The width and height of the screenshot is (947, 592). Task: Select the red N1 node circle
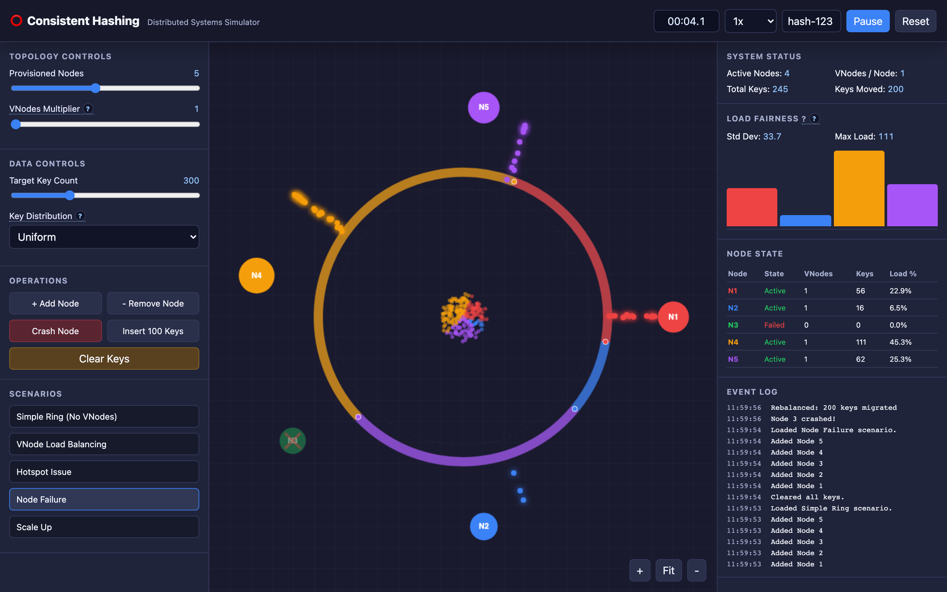[673, 317]
